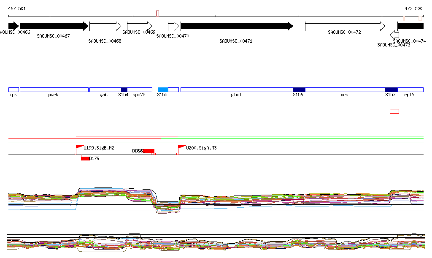
Task: Click the red D179 terminator block
Action: pos(85,158)
